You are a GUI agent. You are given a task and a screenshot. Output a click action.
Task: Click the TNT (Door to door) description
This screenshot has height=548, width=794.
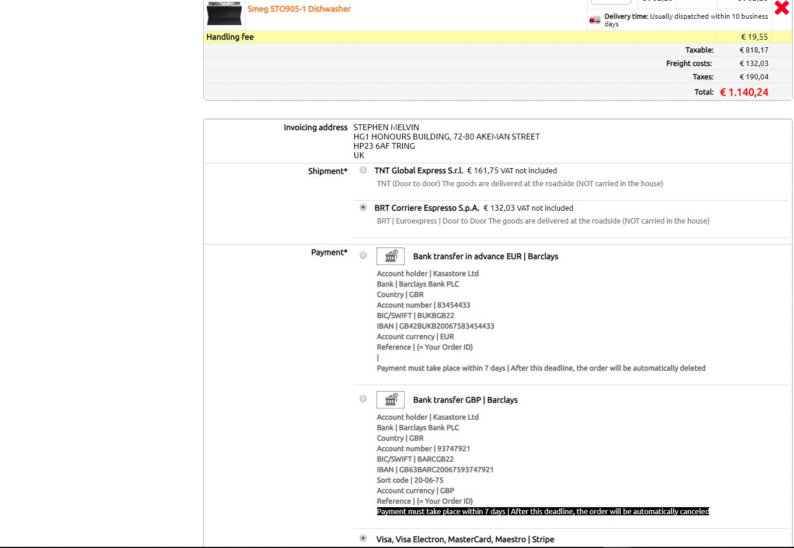[x=520, y=183]
